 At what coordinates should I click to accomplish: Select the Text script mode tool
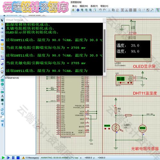pos(2,36)
